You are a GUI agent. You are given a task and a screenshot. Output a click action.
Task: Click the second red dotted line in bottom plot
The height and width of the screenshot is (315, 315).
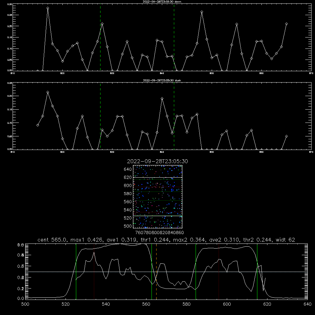coord(219,271)
